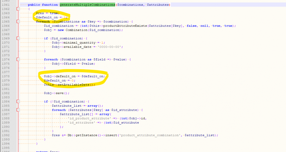This screenshot has width=286, height=152.
Task: Click "new Combination" on line 1367
Action: click(x=73, y=30)
